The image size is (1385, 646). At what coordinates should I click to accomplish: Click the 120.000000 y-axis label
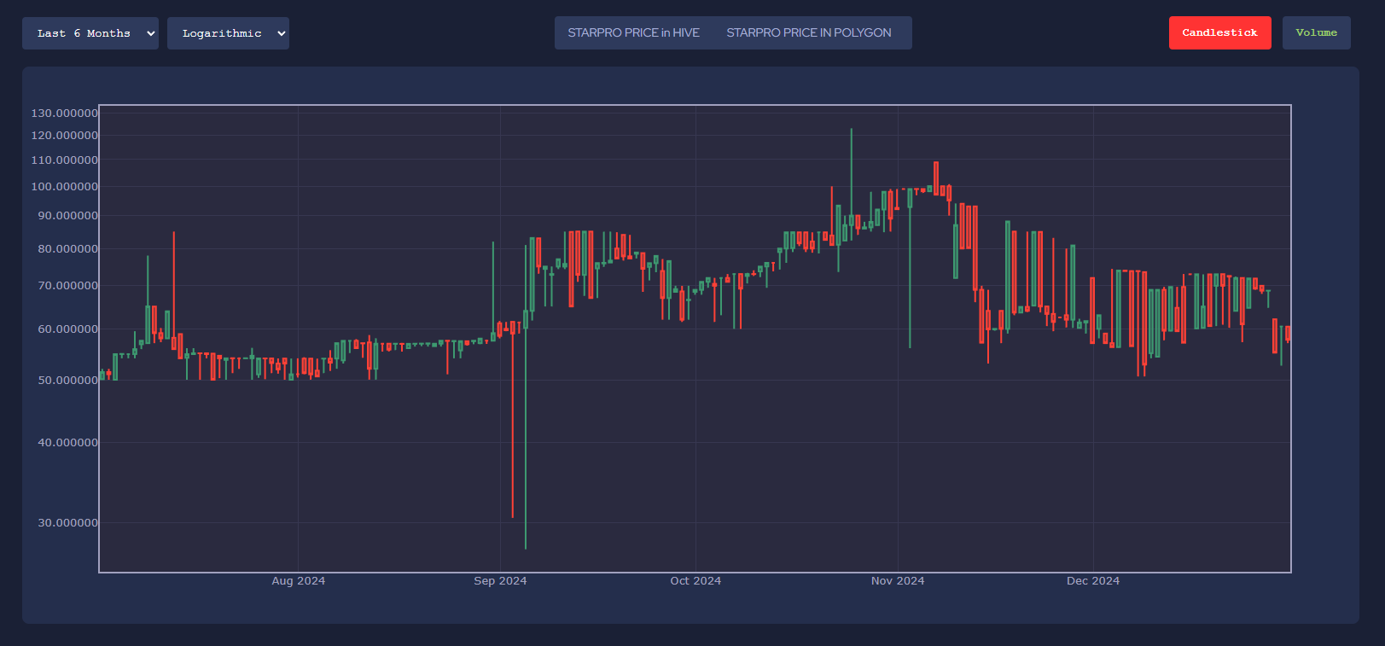65,135
